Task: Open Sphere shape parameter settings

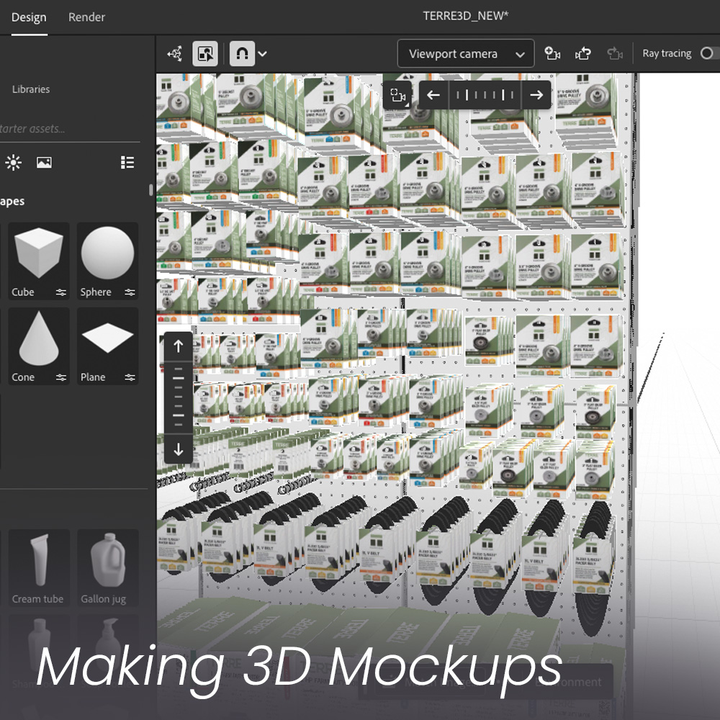Action: click(130, 292)
